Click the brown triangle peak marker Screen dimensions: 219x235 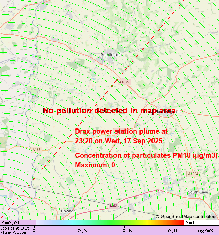199,114
